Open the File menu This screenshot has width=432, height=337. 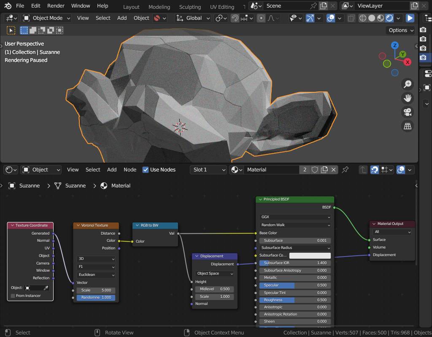[x=20, y=6]
